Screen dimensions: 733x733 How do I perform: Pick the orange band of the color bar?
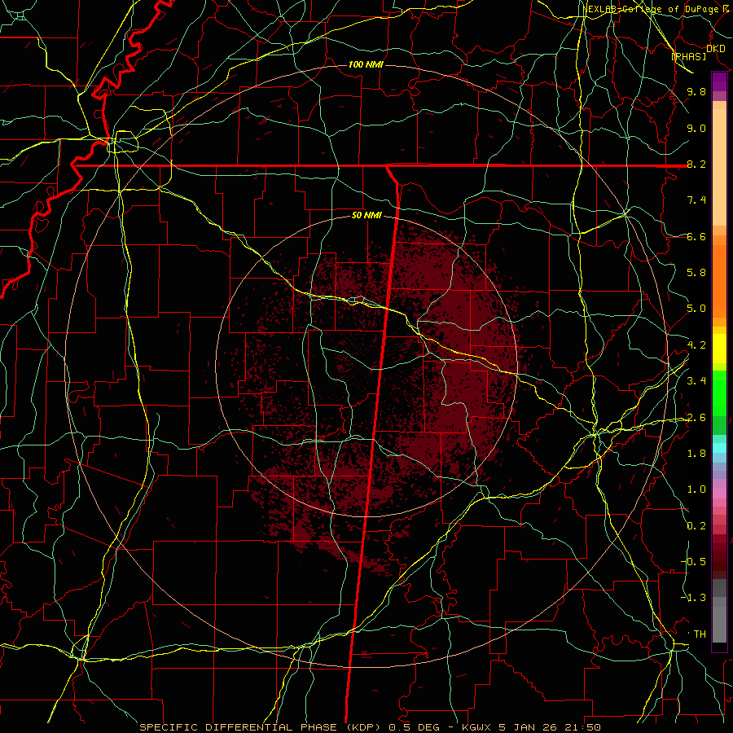click(x=719, y=280)
